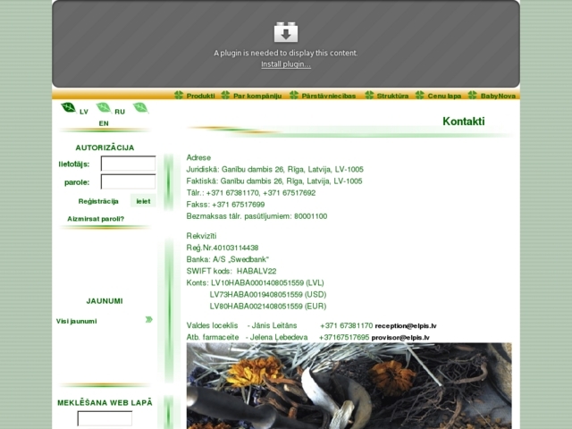The width and height of the screenshot is (572, 429).
Task: Click the text 'Fakss: +371 67517699'
Action: pos(225,205)
